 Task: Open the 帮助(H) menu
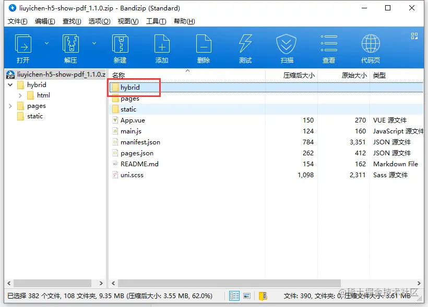pos(184,21)
